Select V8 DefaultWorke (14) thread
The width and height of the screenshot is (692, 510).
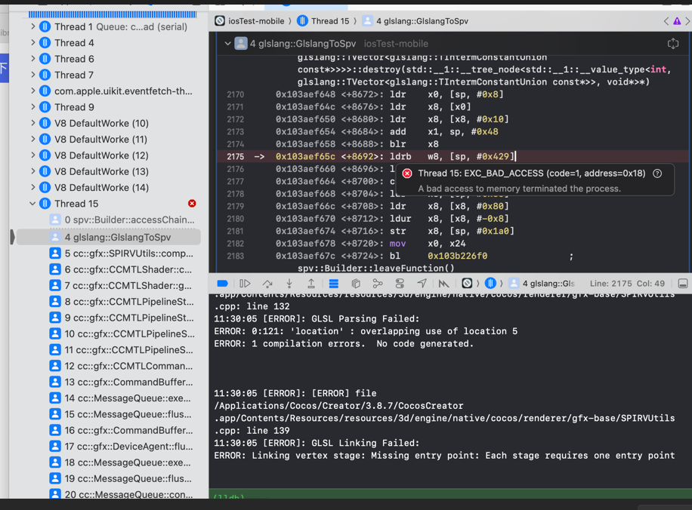pyautogui.click(x=101, y=187)
